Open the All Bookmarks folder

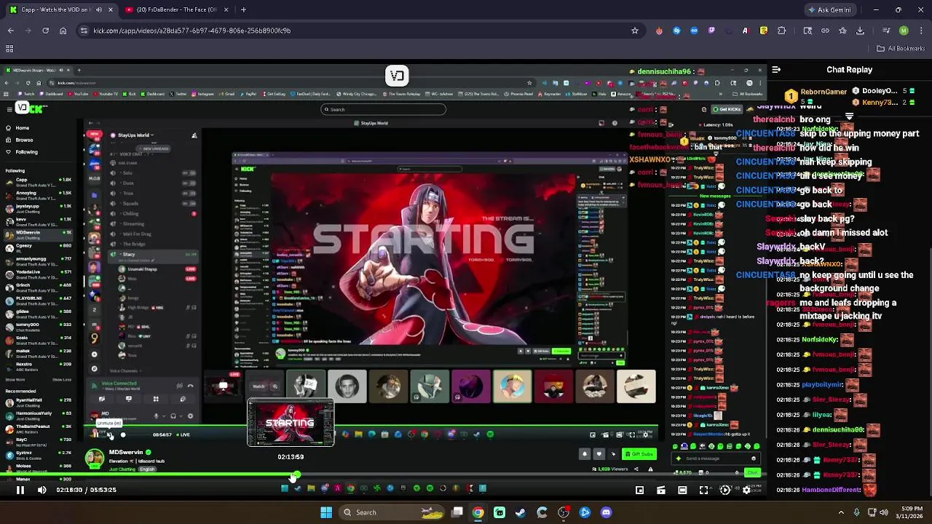pyautogui.click(x=901, y=49)
